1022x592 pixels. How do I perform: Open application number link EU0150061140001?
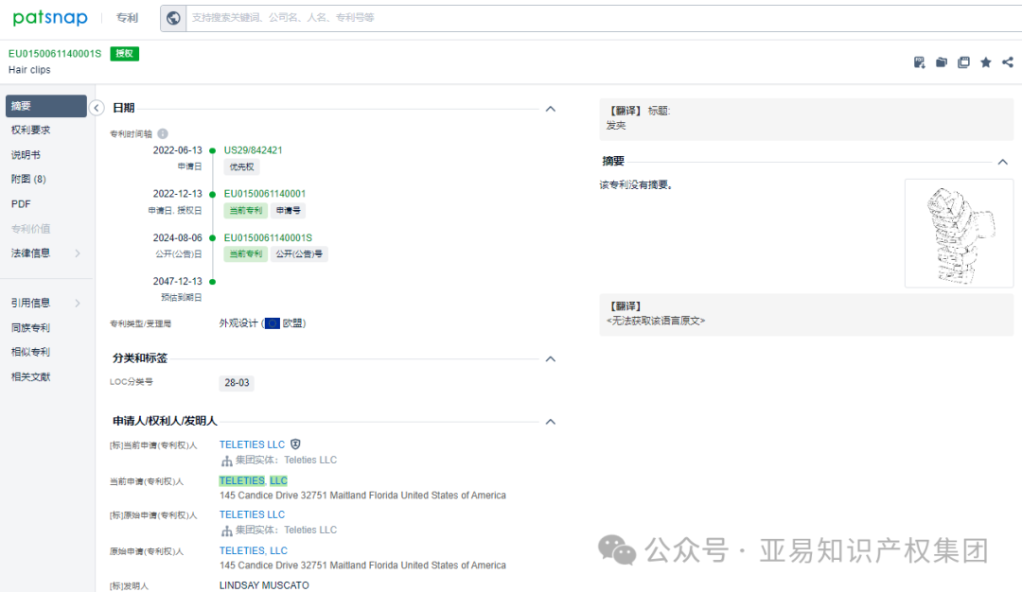[x=265, y=194]
